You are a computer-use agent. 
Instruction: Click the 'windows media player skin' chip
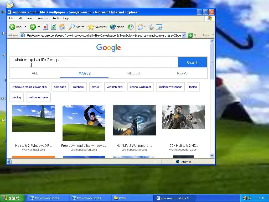click(29, 87)
